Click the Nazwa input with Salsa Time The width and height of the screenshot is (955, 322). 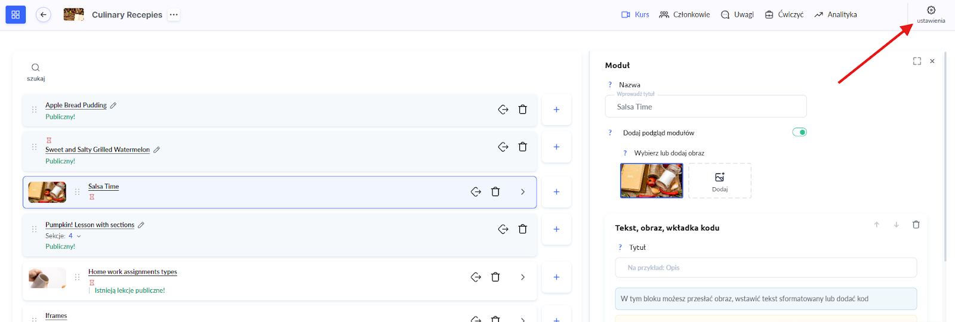(x=706, y=107)
